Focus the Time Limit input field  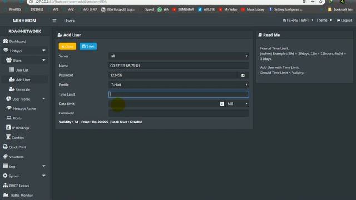pos(179,94)
